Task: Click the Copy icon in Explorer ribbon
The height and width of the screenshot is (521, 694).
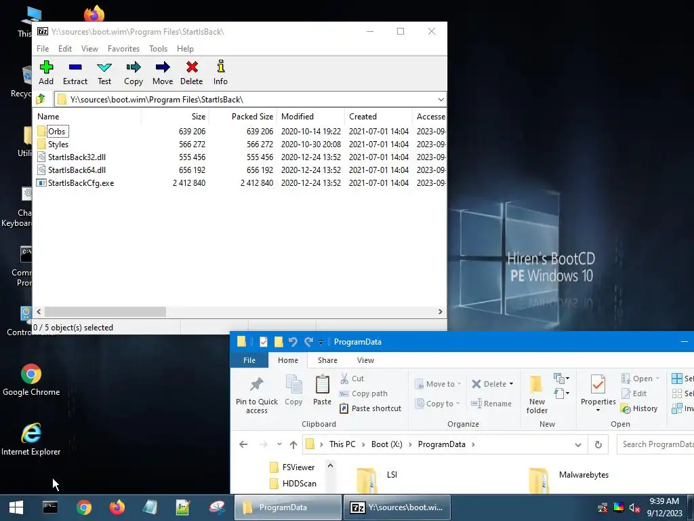Action: (x=293, y=390)
